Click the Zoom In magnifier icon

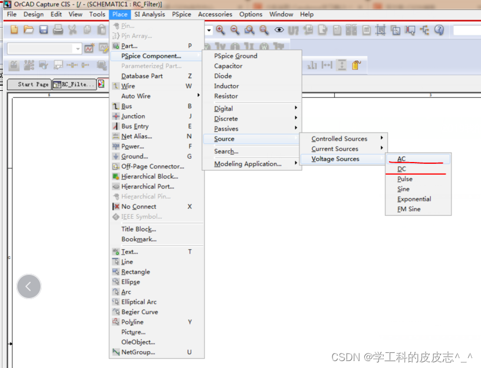pos(220,30)
